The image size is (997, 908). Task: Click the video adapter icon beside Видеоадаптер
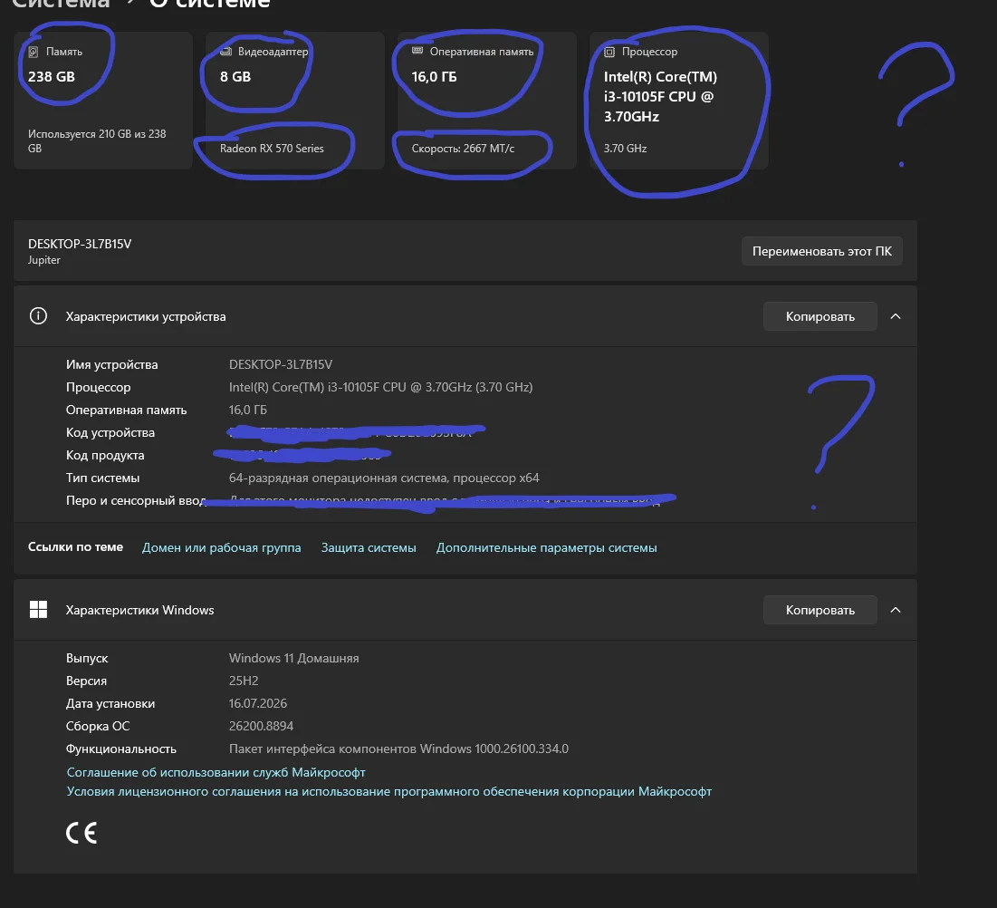click(x=225, y=52)
